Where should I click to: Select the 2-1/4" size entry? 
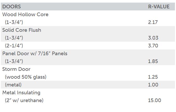pyautogui.click(x=14, y=46)
